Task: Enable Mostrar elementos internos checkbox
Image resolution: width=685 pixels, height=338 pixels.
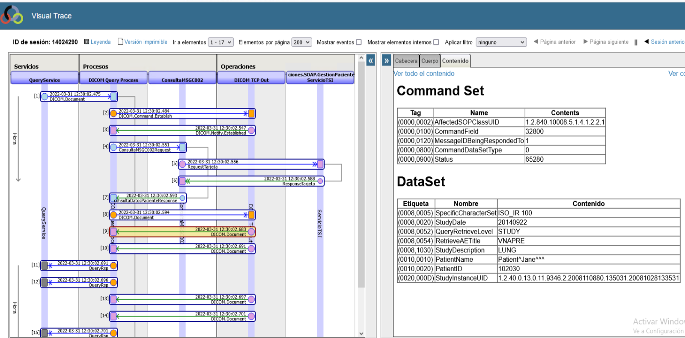Action: point(436,42)
